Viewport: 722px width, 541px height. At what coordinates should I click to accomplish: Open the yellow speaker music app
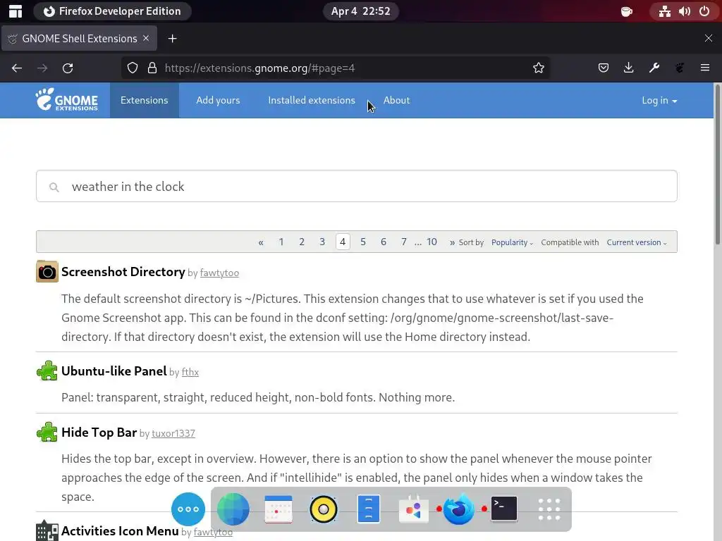(x=323, y=509)
